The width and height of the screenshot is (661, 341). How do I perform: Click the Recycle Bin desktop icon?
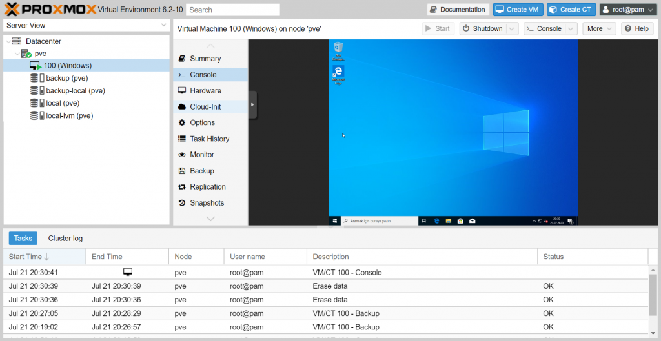pyautogui.click(x=338, y=51)
